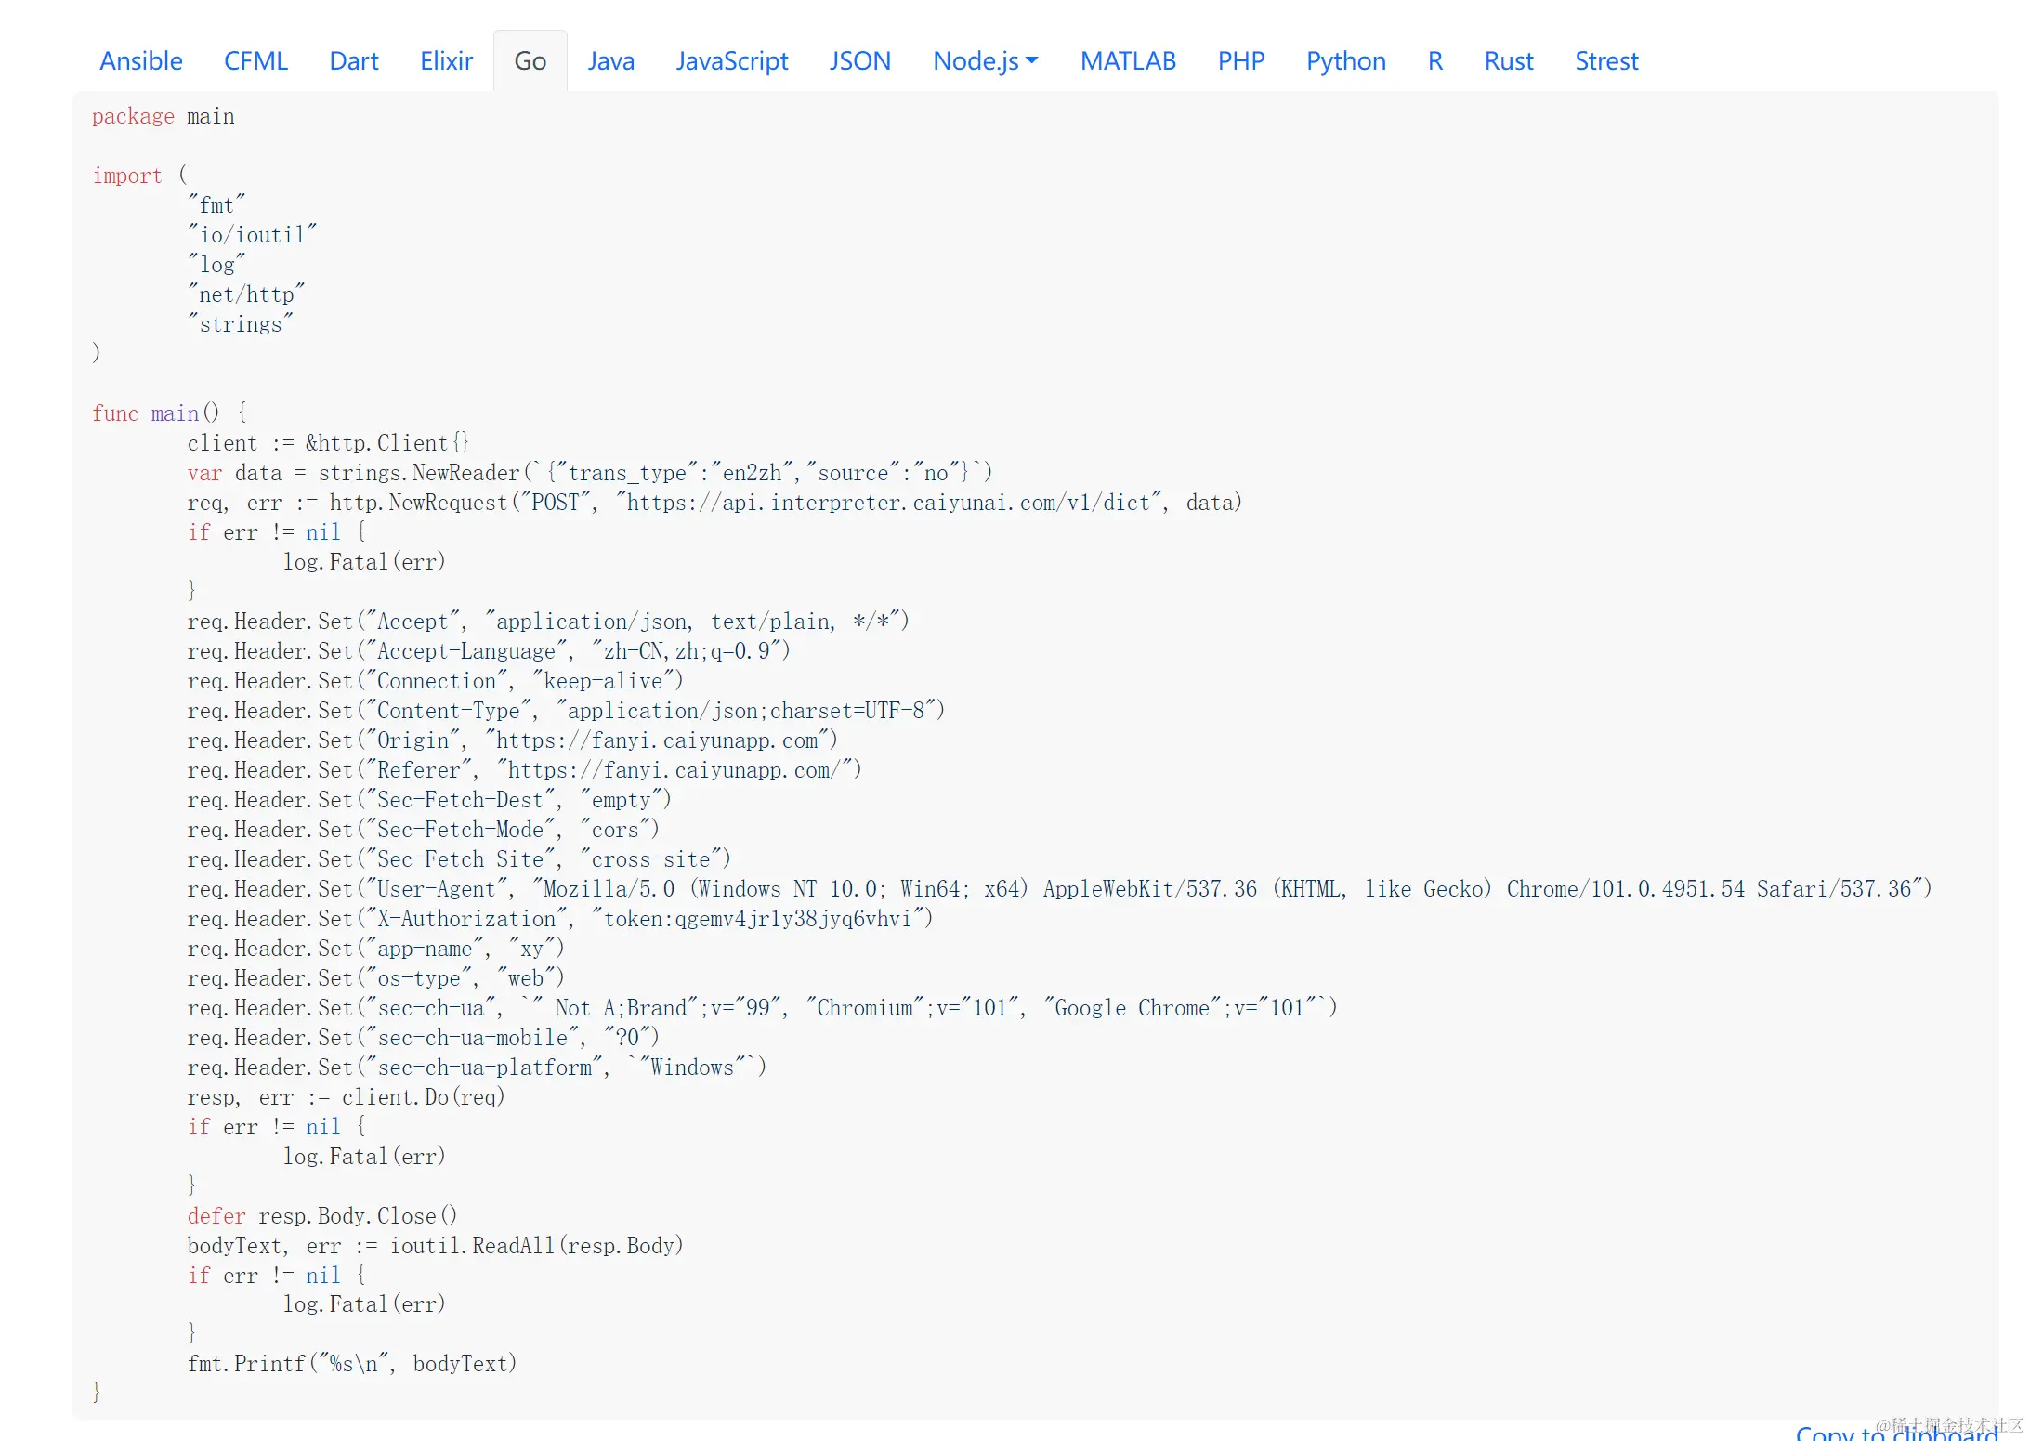The width and height of the screenshot is (2030, 1441).
Task: Click the User-Agent header line
Action: (x=1059, y=889)
